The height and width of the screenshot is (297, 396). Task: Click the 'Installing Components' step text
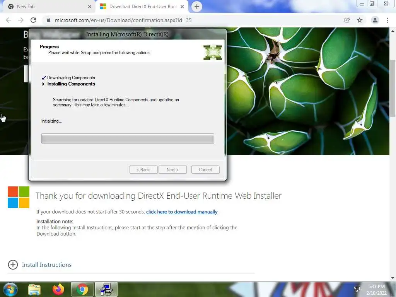(x=71, y=84)
